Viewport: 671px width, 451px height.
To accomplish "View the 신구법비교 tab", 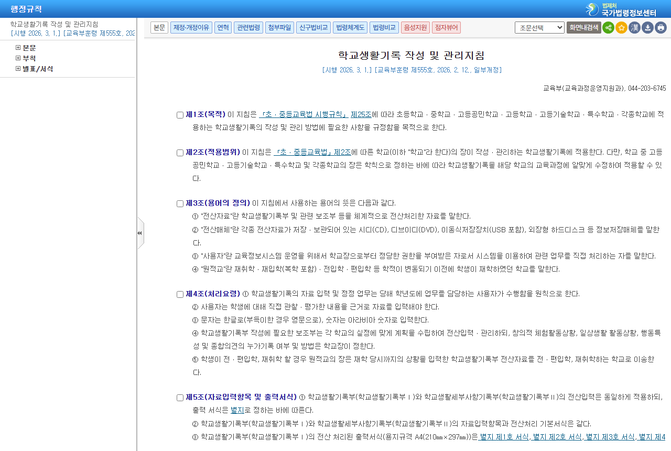I will pyautogui.click(x=313, y=28).
